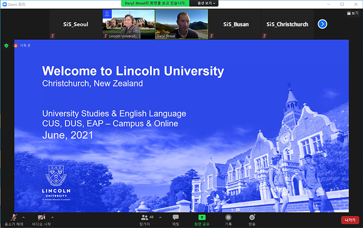
Task: Select the SiS_Christchurch participant tile
Action: coord(287,24)
